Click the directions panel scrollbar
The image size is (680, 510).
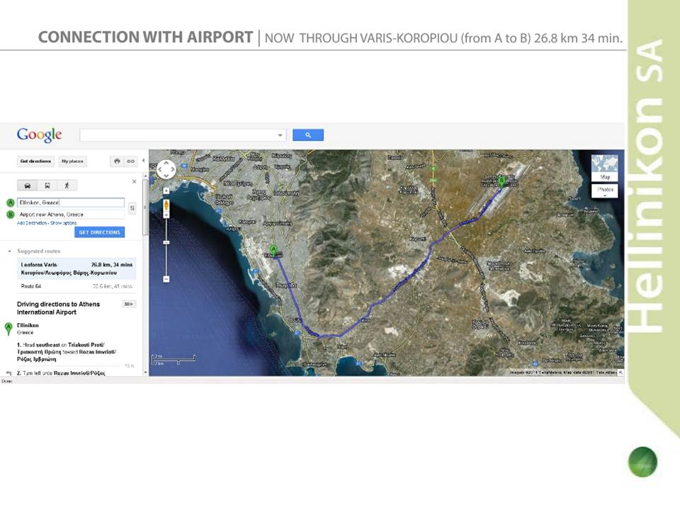click(145, 208)
